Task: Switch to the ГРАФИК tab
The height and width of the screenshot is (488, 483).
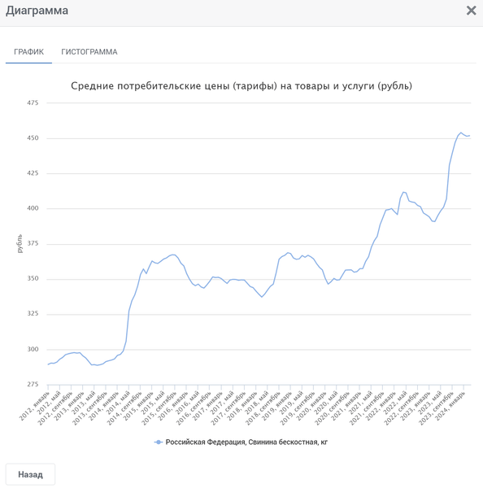Action: coord(28,52)
